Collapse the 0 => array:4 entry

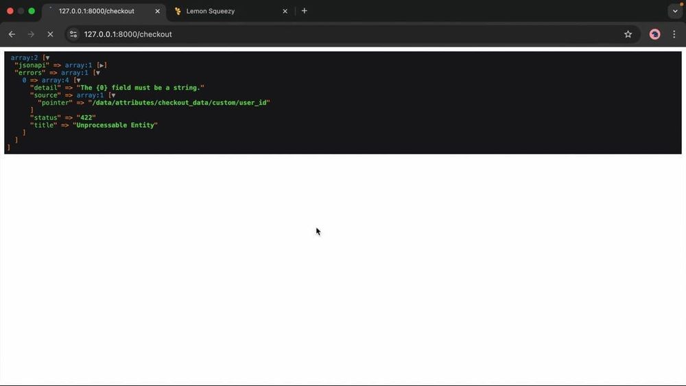click(x=78, y=80)
